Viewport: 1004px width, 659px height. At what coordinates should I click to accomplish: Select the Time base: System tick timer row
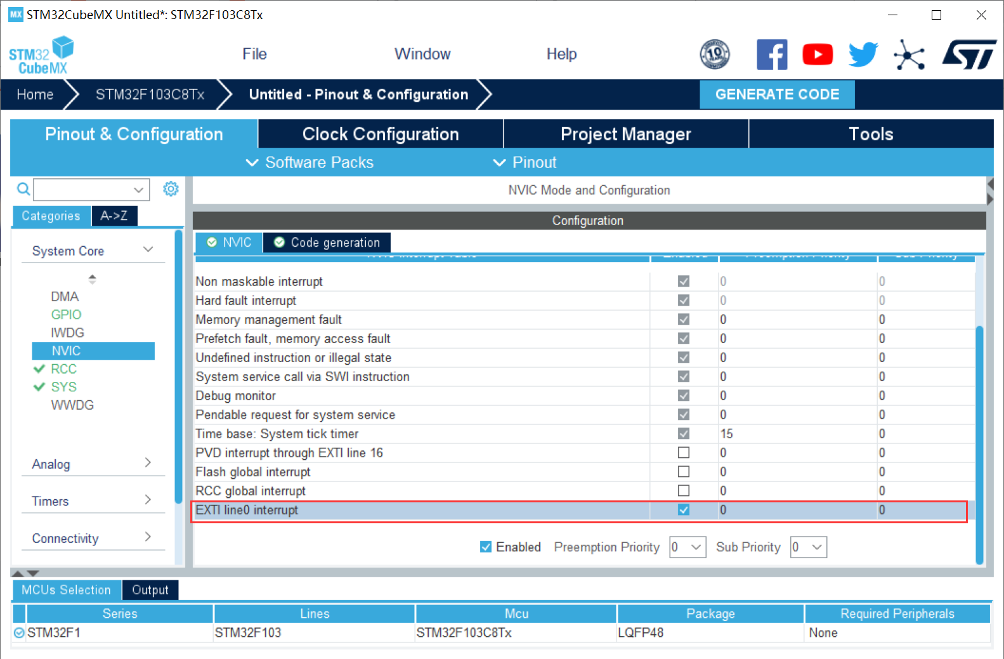pyautogui.click(x=583, y=433)
